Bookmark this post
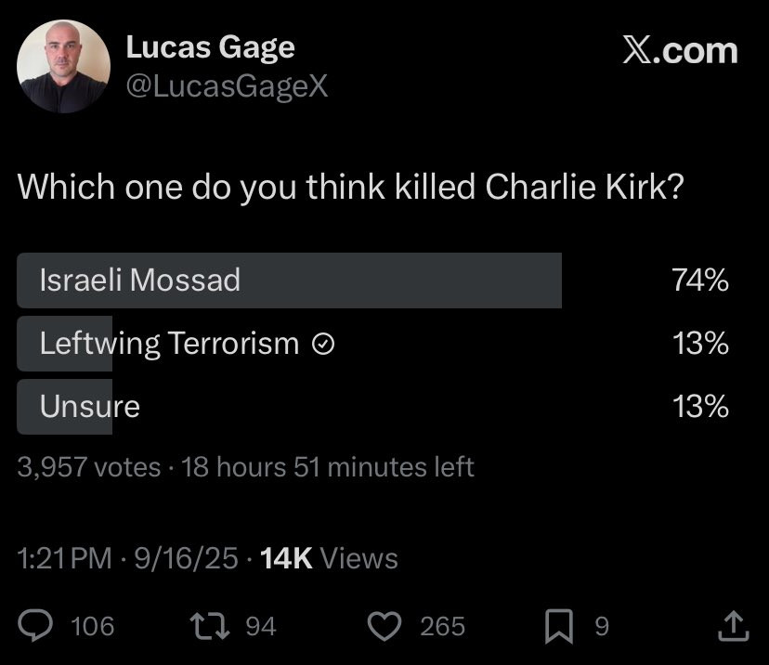 click(559, 626)
